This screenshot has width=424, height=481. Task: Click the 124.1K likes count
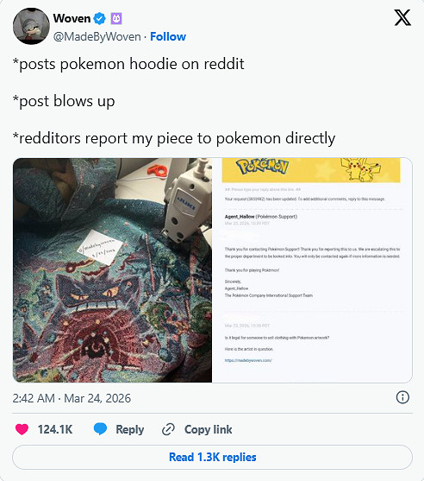[55, 429]
